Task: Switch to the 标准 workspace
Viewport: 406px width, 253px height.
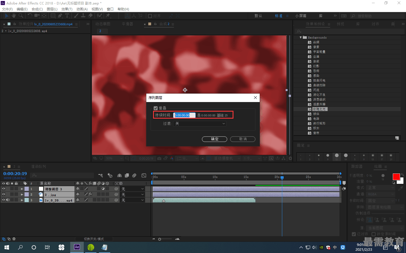Action: point(279,16)
